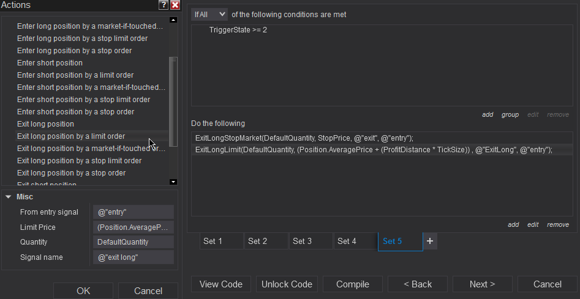The width and height of the screenshot is (580, 299).
Task: Close the Actions dialog
Action: pyautogui.click(x=175, y=5)
